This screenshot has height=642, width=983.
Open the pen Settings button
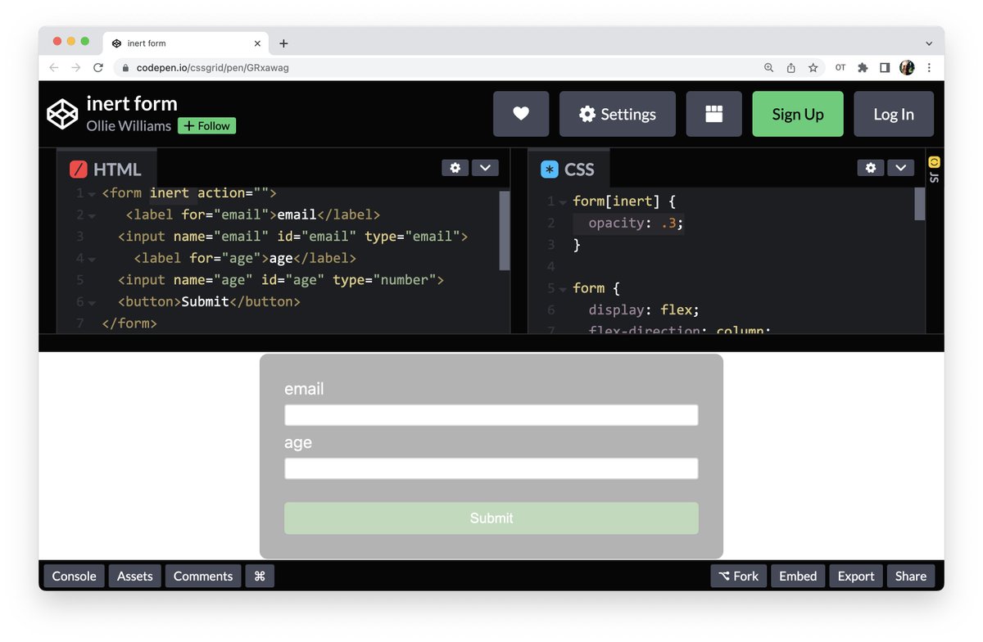click(x=618, y=114)
